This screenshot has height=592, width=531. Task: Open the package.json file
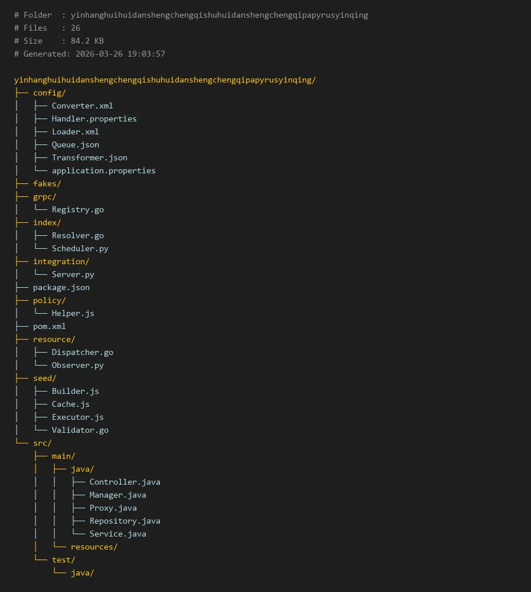coord(61,287)
